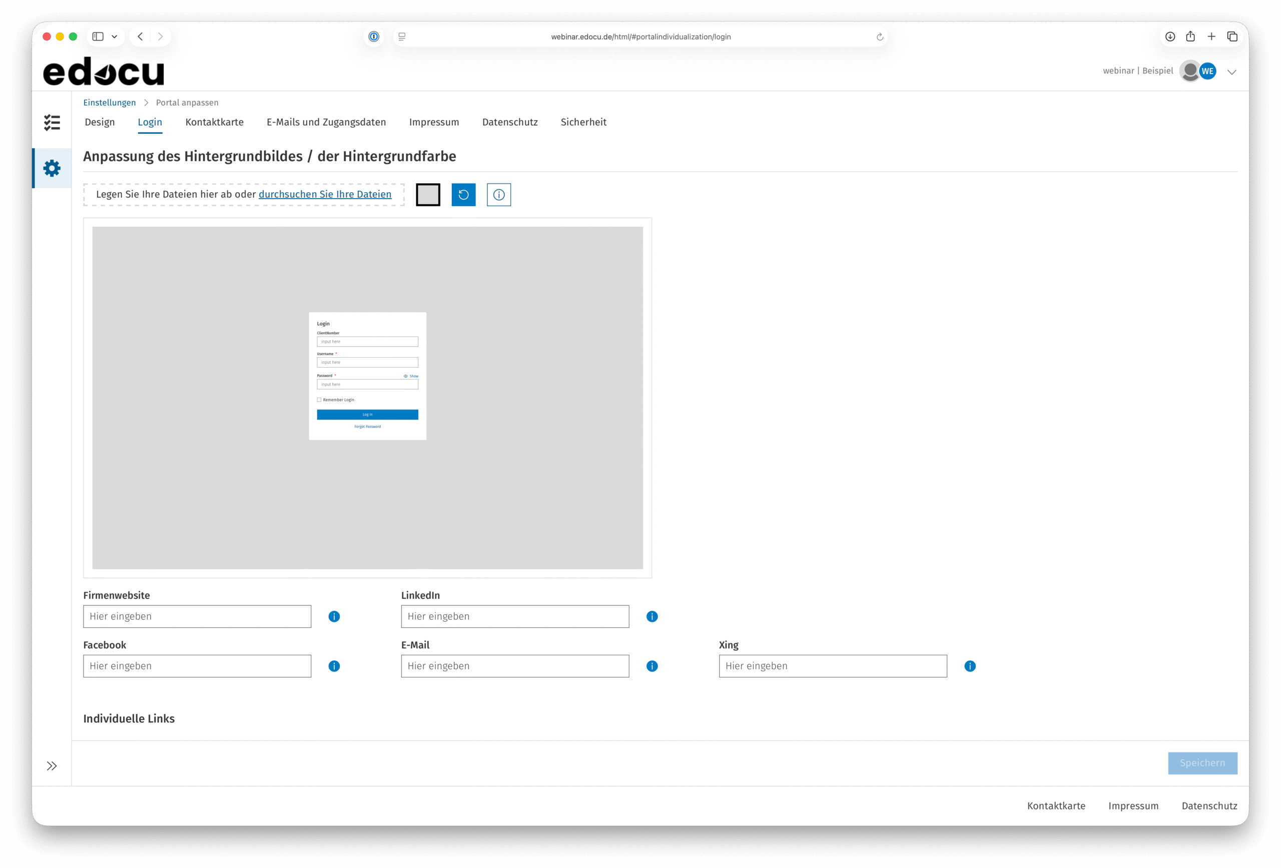Click the E-Mail input field
The image size is (1281, 868).
click(x=514, y=666)
